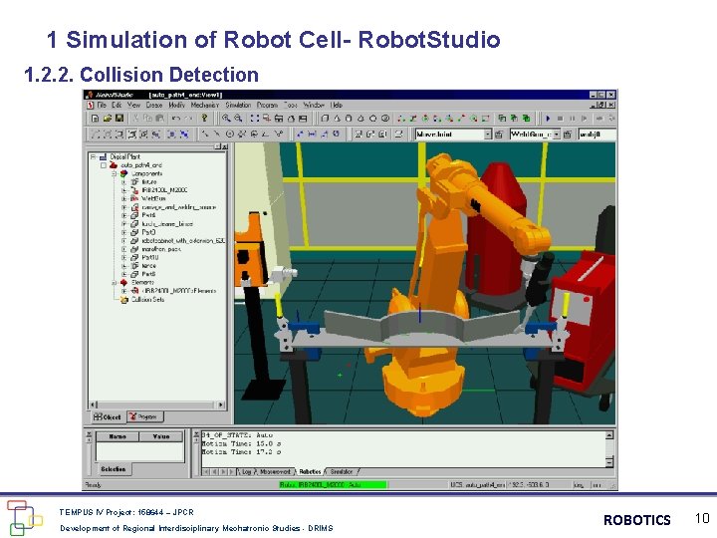Click the Undo arrow icon
The height and width of the screenshot is (538, 717).
pyautogui.click(x=175, y=118)
